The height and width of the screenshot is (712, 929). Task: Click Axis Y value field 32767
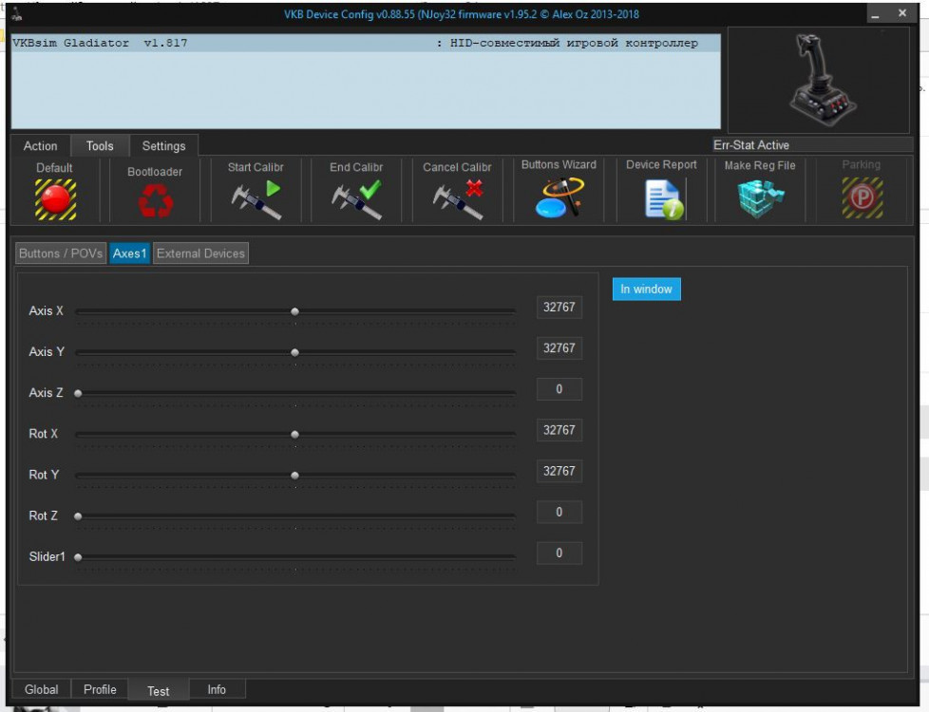(x=559, y=348)
